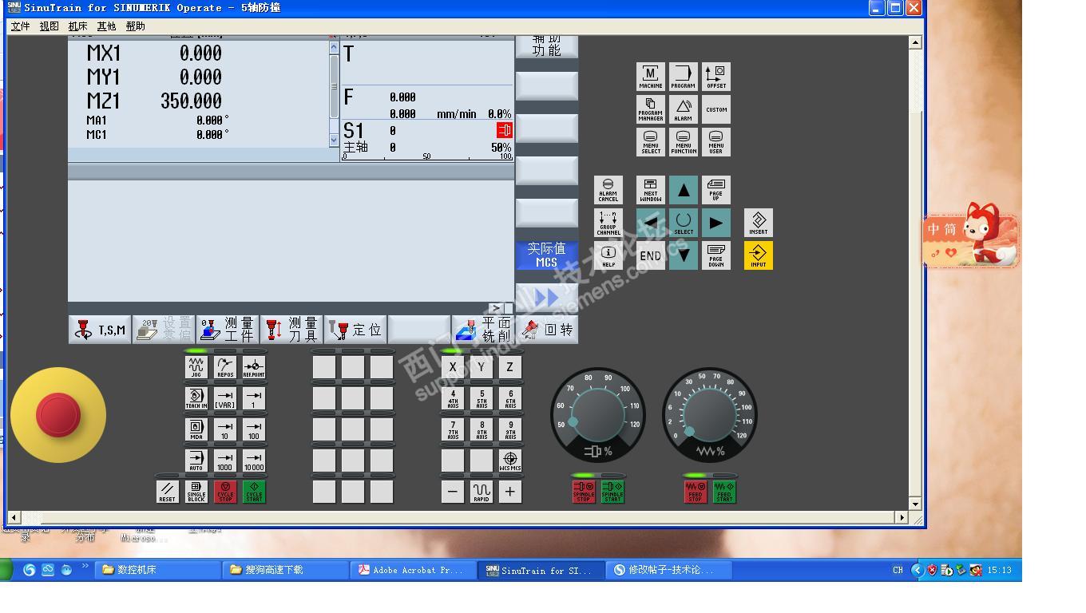This screenshot has height=613, width=1086.
Task: Click the green SPINDLE START button
Action: coord(612,492)
